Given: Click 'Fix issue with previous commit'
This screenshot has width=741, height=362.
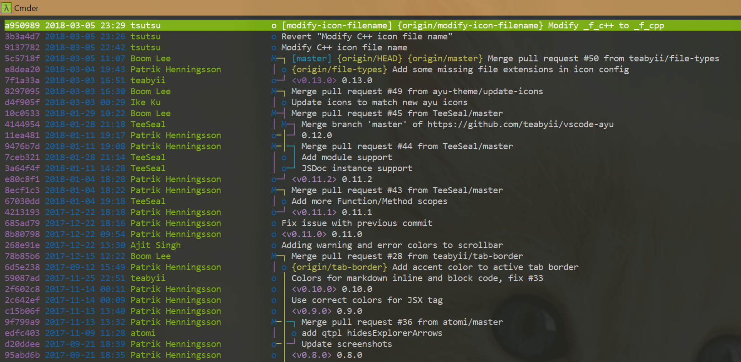Looking at the screenshot, I should [357, 223].
